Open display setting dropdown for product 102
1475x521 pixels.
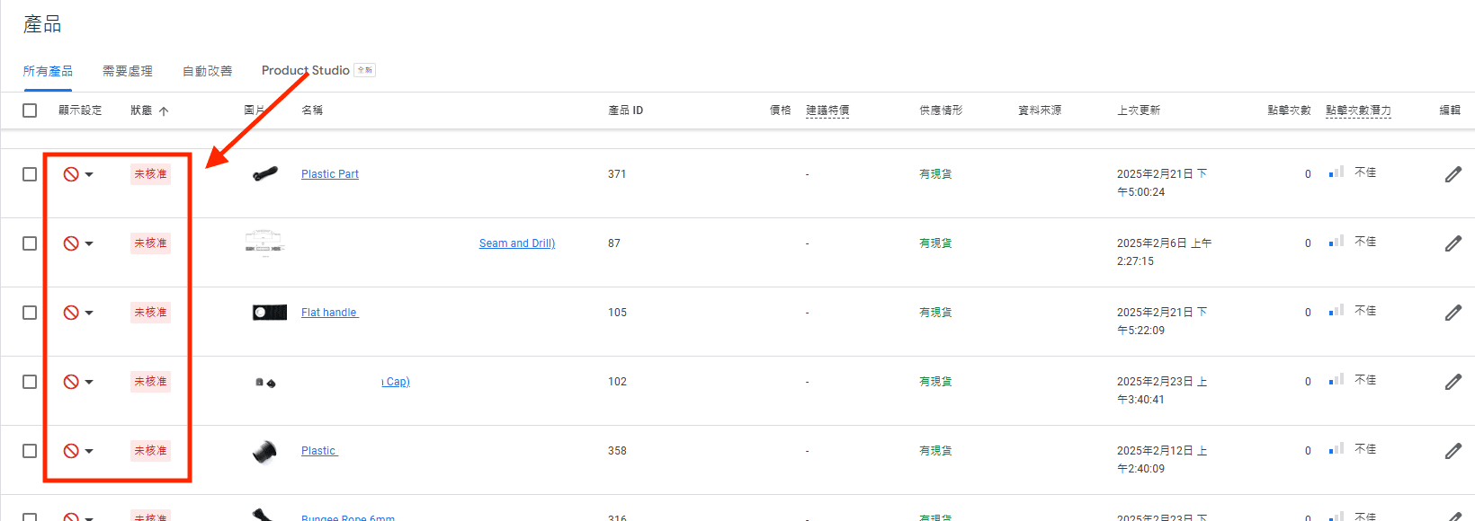tap(89, 382)
